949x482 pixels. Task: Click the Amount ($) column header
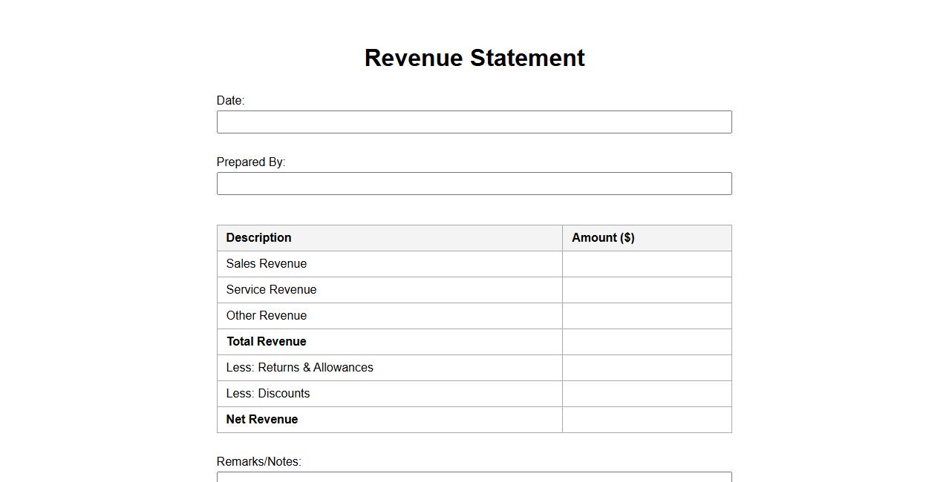603,238
